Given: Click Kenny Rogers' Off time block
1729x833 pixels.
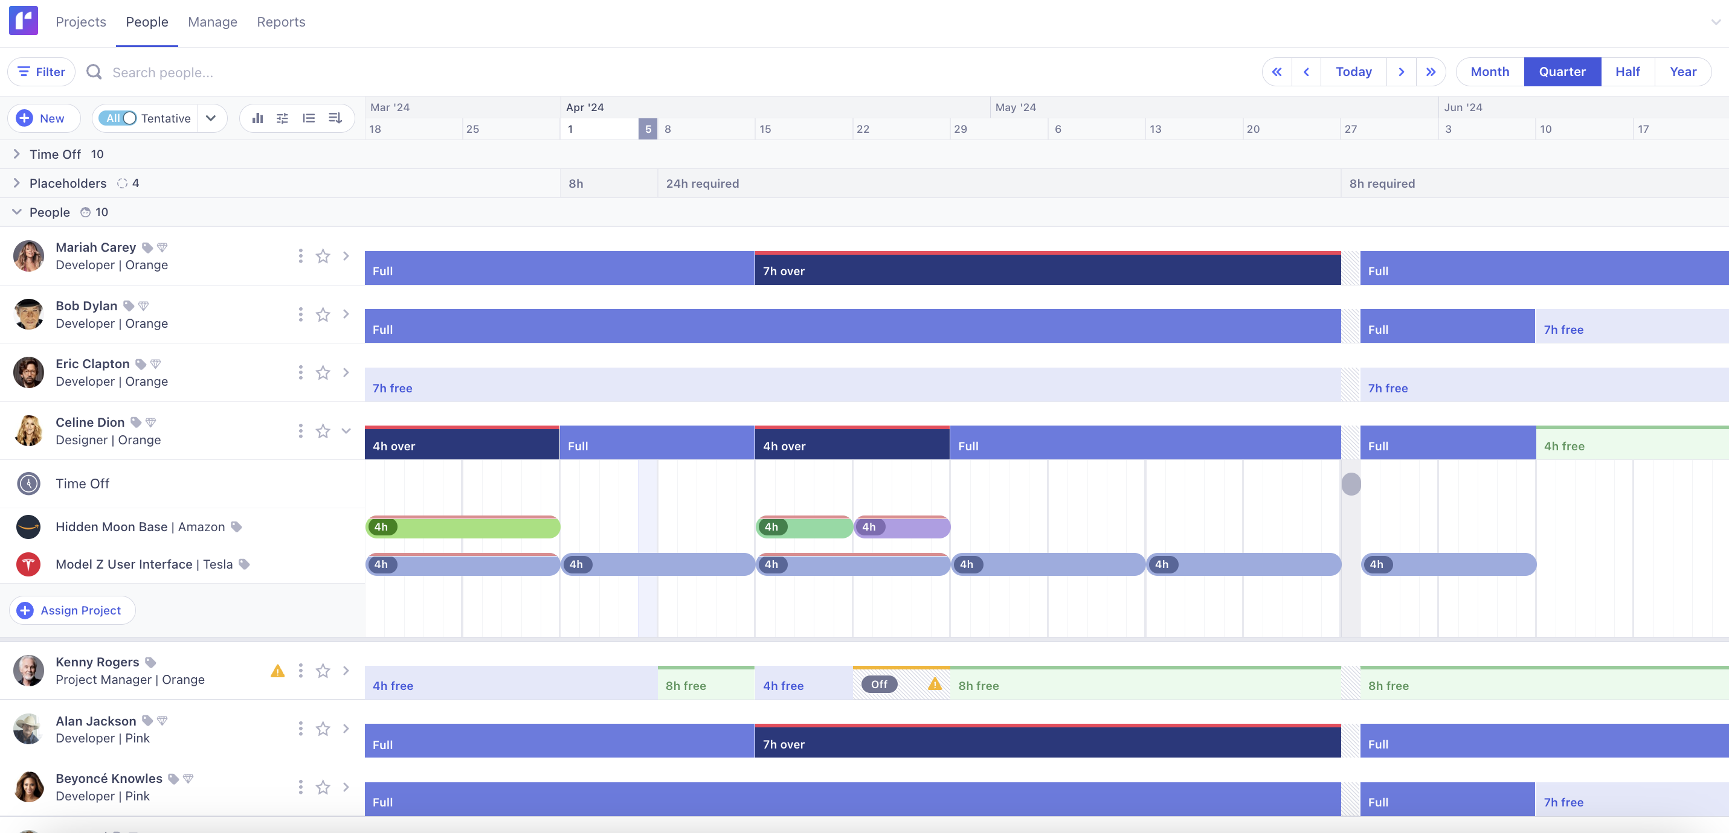Looking at the screenshot, I should coord(879,685).
